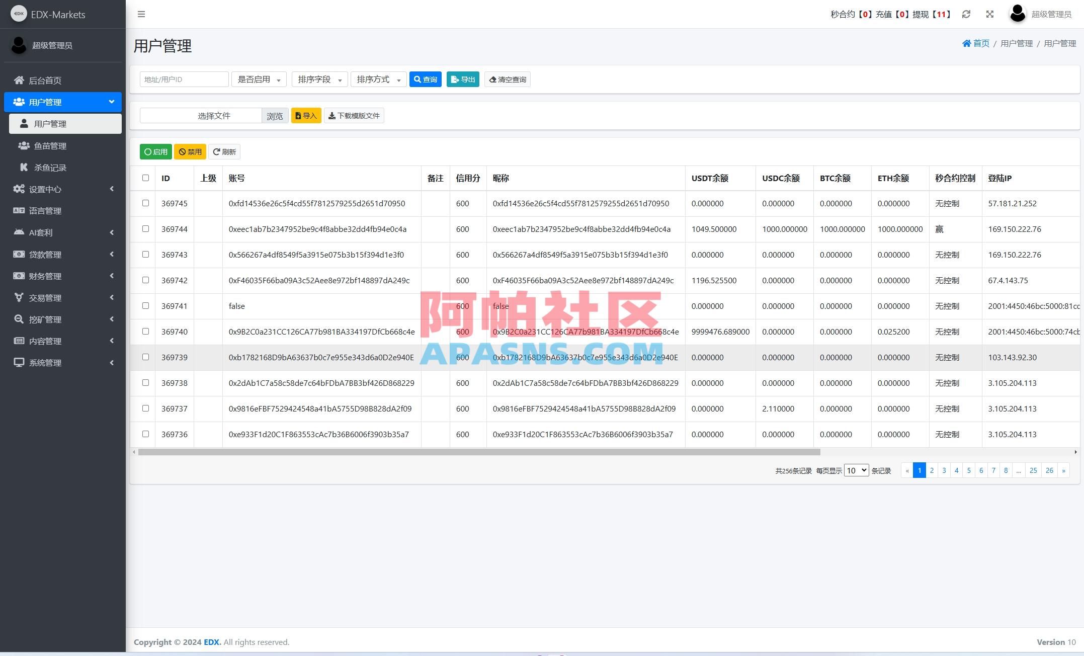Collapse the 用户管理 menu section

click(62, 102)
